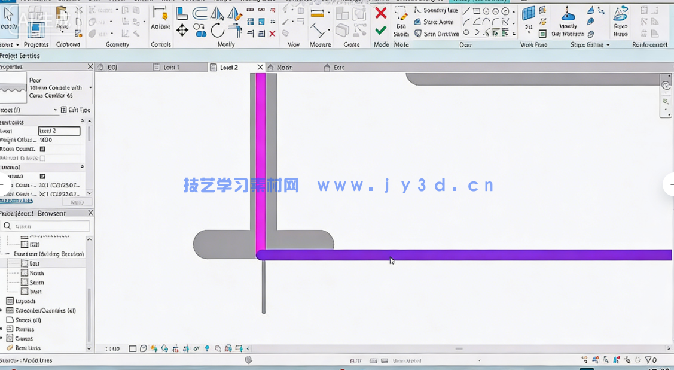Click the Span Direction button

[x=437, y=34]
